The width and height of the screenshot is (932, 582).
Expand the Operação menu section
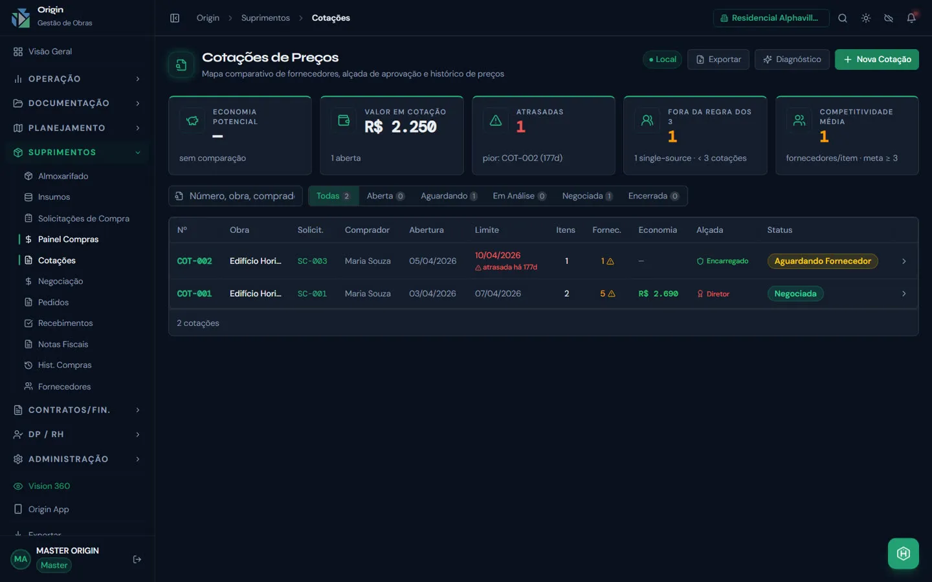click(78, 79)
